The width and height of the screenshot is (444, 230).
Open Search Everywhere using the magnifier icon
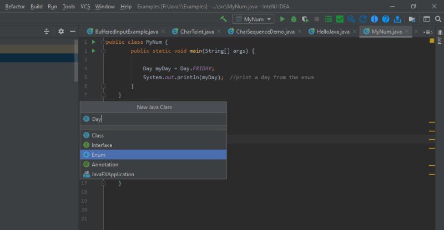(438, 19)
